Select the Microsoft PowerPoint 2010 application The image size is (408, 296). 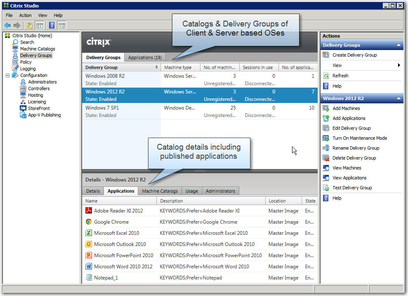coord(200,255)
